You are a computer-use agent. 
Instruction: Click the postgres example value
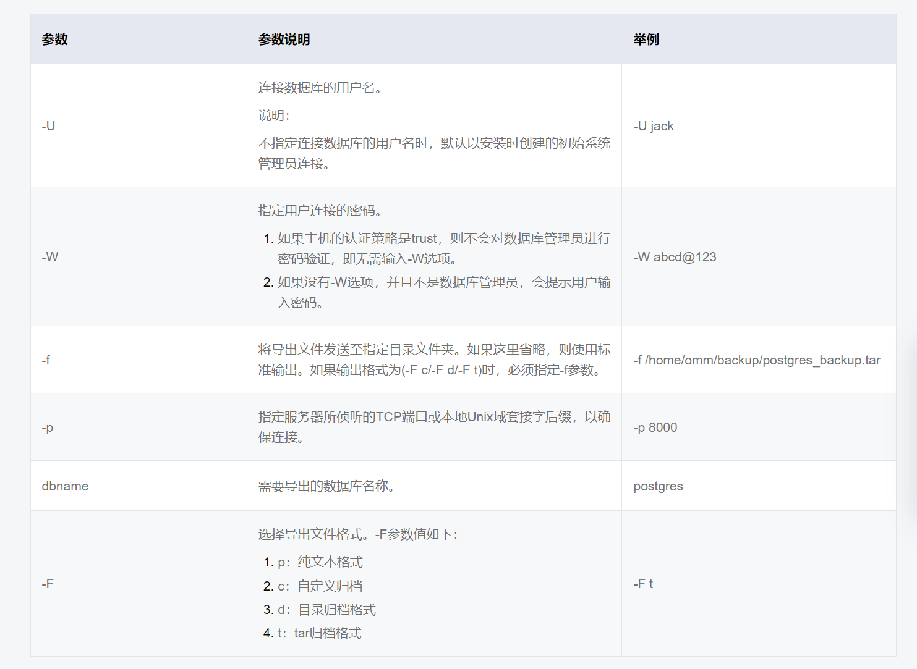658,486
